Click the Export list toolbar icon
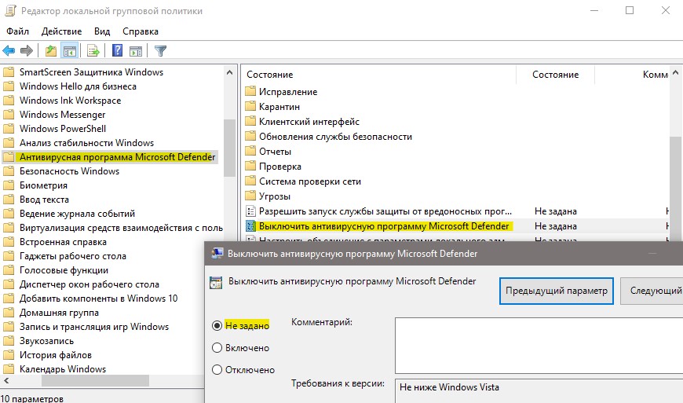Screen dimensions: 683x403 pyautogui.click(x=93, y=51)
